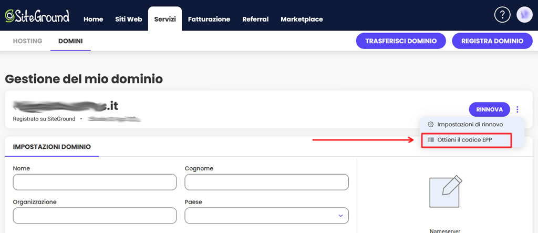Screen dimensions: 538x233
Task: Click into the Cognome input field
Action: point(266,182)
